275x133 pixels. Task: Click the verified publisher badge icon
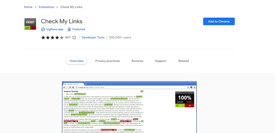pos(43,29)
